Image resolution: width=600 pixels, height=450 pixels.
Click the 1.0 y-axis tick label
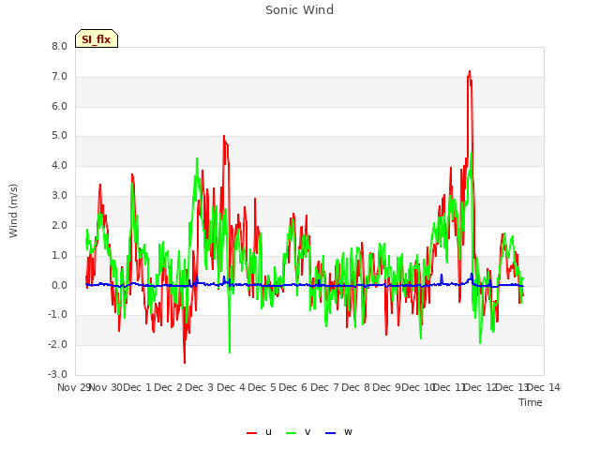[59, 255]
